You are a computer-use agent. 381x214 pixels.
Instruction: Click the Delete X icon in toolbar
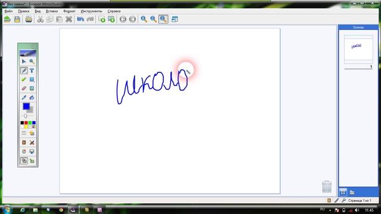69,19
